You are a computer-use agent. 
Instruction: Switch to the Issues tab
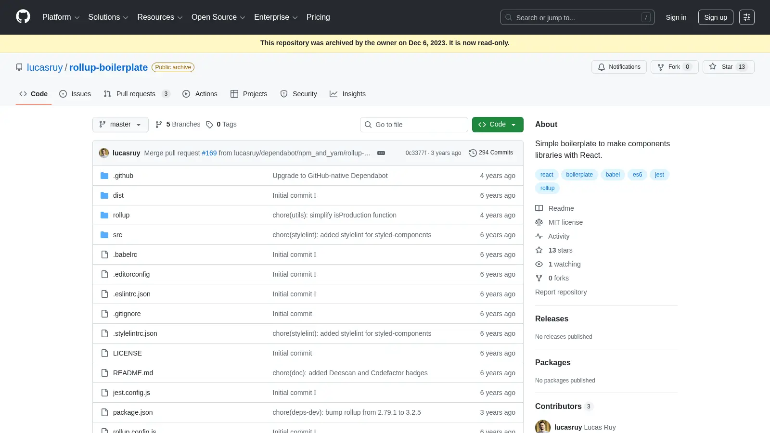click(75, 94)
